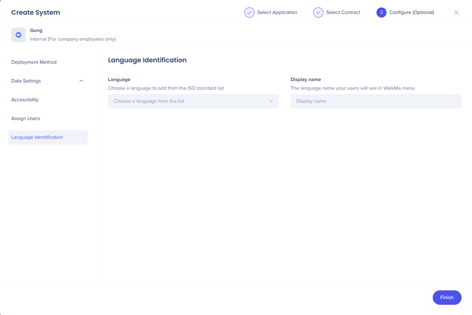472x315 pixels.
Task: Open the Assign Users section
Action: point(26,118)
